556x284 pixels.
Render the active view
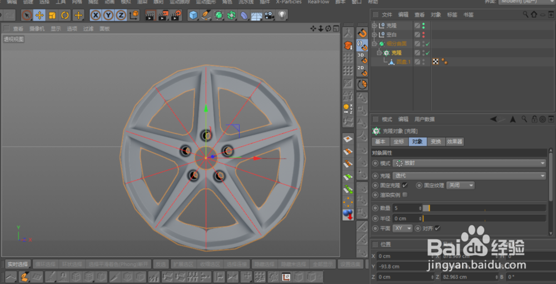[x=150, y=15]
